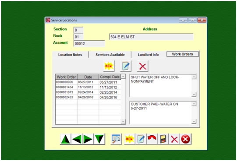Click the Address field 504 E ELM ST
The height and width of the screenshot is (161, 237).
coord(151,37)
